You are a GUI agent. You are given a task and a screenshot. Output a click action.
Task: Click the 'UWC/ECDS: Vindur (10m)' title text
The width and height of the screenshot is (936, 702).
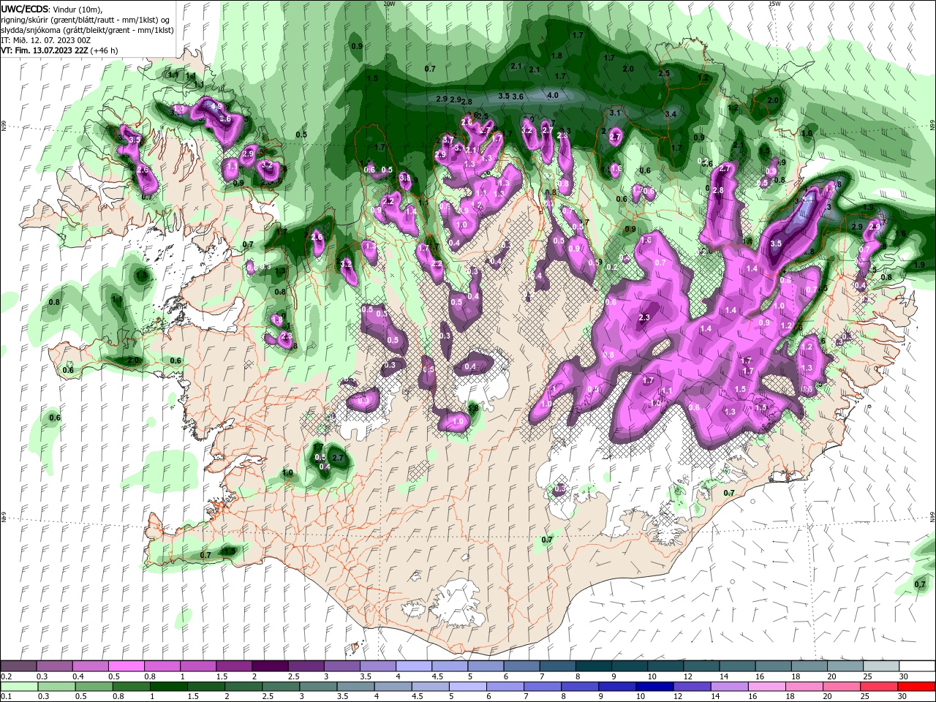(52, 9)
